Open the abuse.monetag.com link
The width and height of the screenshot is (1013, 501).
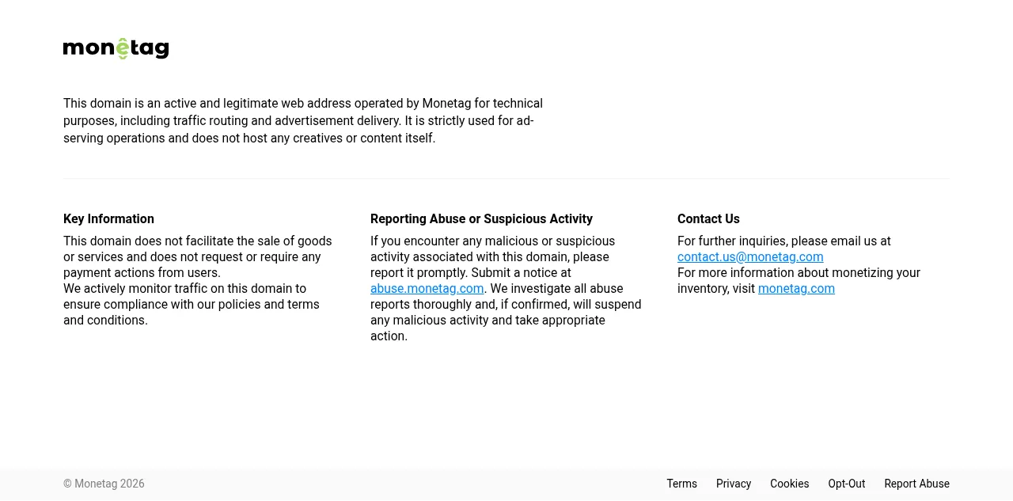[427, 289]
